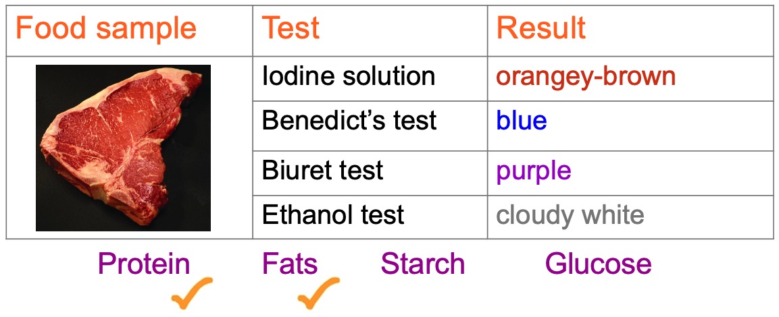Viewport: 779px width, 317px height.
Task: Select the Benedict's test cell
Action: [350, 121]
